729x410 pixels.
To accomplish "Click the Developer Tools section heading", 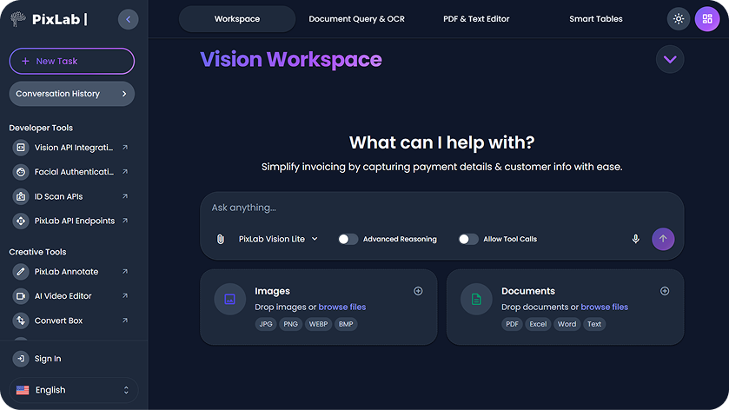I will 41,128.
